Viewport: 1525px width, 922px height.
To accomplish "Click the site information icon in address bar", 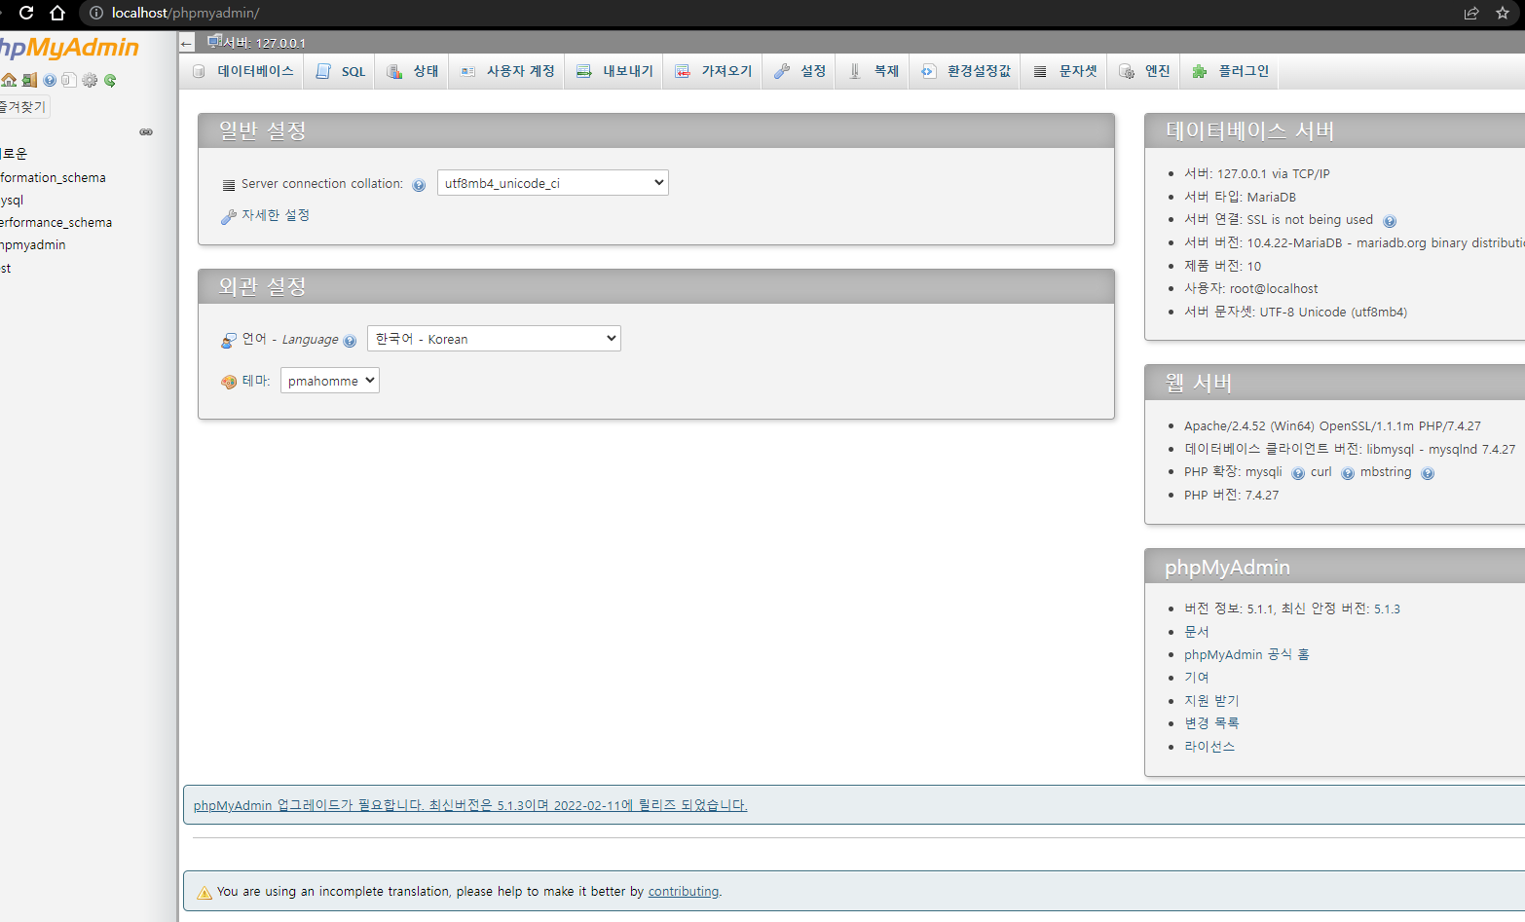I will pyautogui.click(x=95, y=13).
